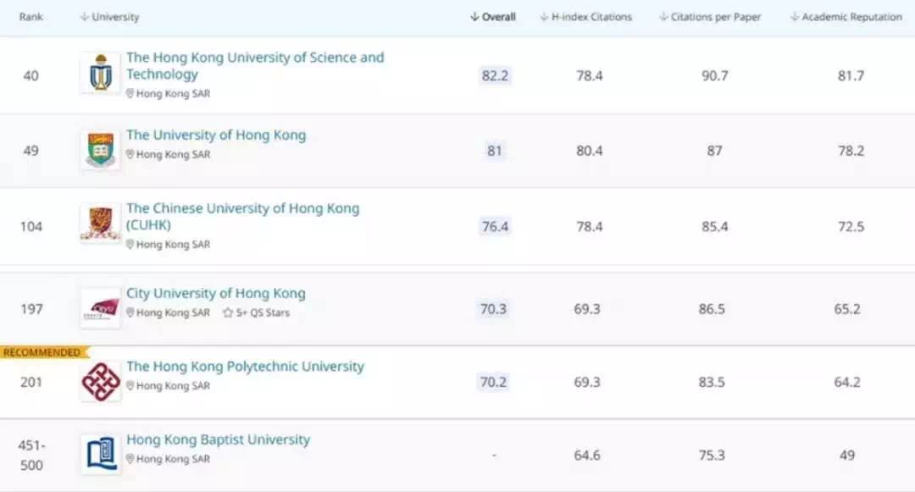Click the 5+ QS Stars badge

(x=256, y=312)
